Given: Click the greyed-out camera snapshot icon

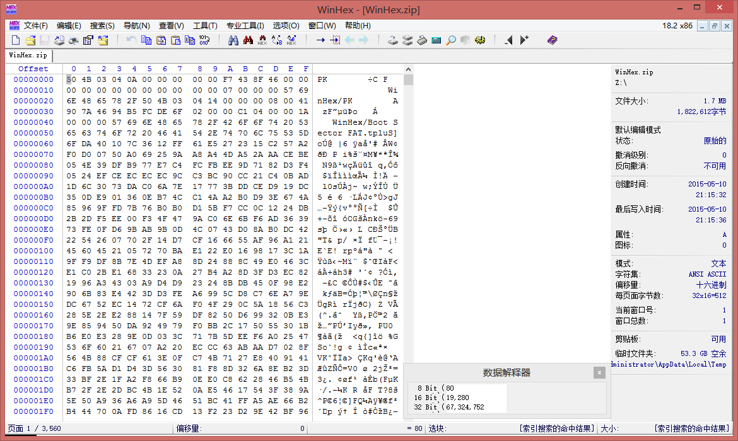Looking at the screenshot, I should (466, 40).
